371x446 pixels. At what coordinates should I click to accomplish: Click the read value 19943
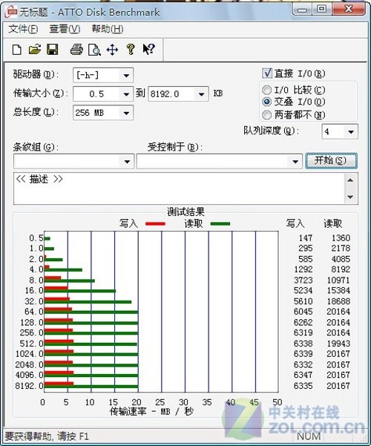coord(338,344)
